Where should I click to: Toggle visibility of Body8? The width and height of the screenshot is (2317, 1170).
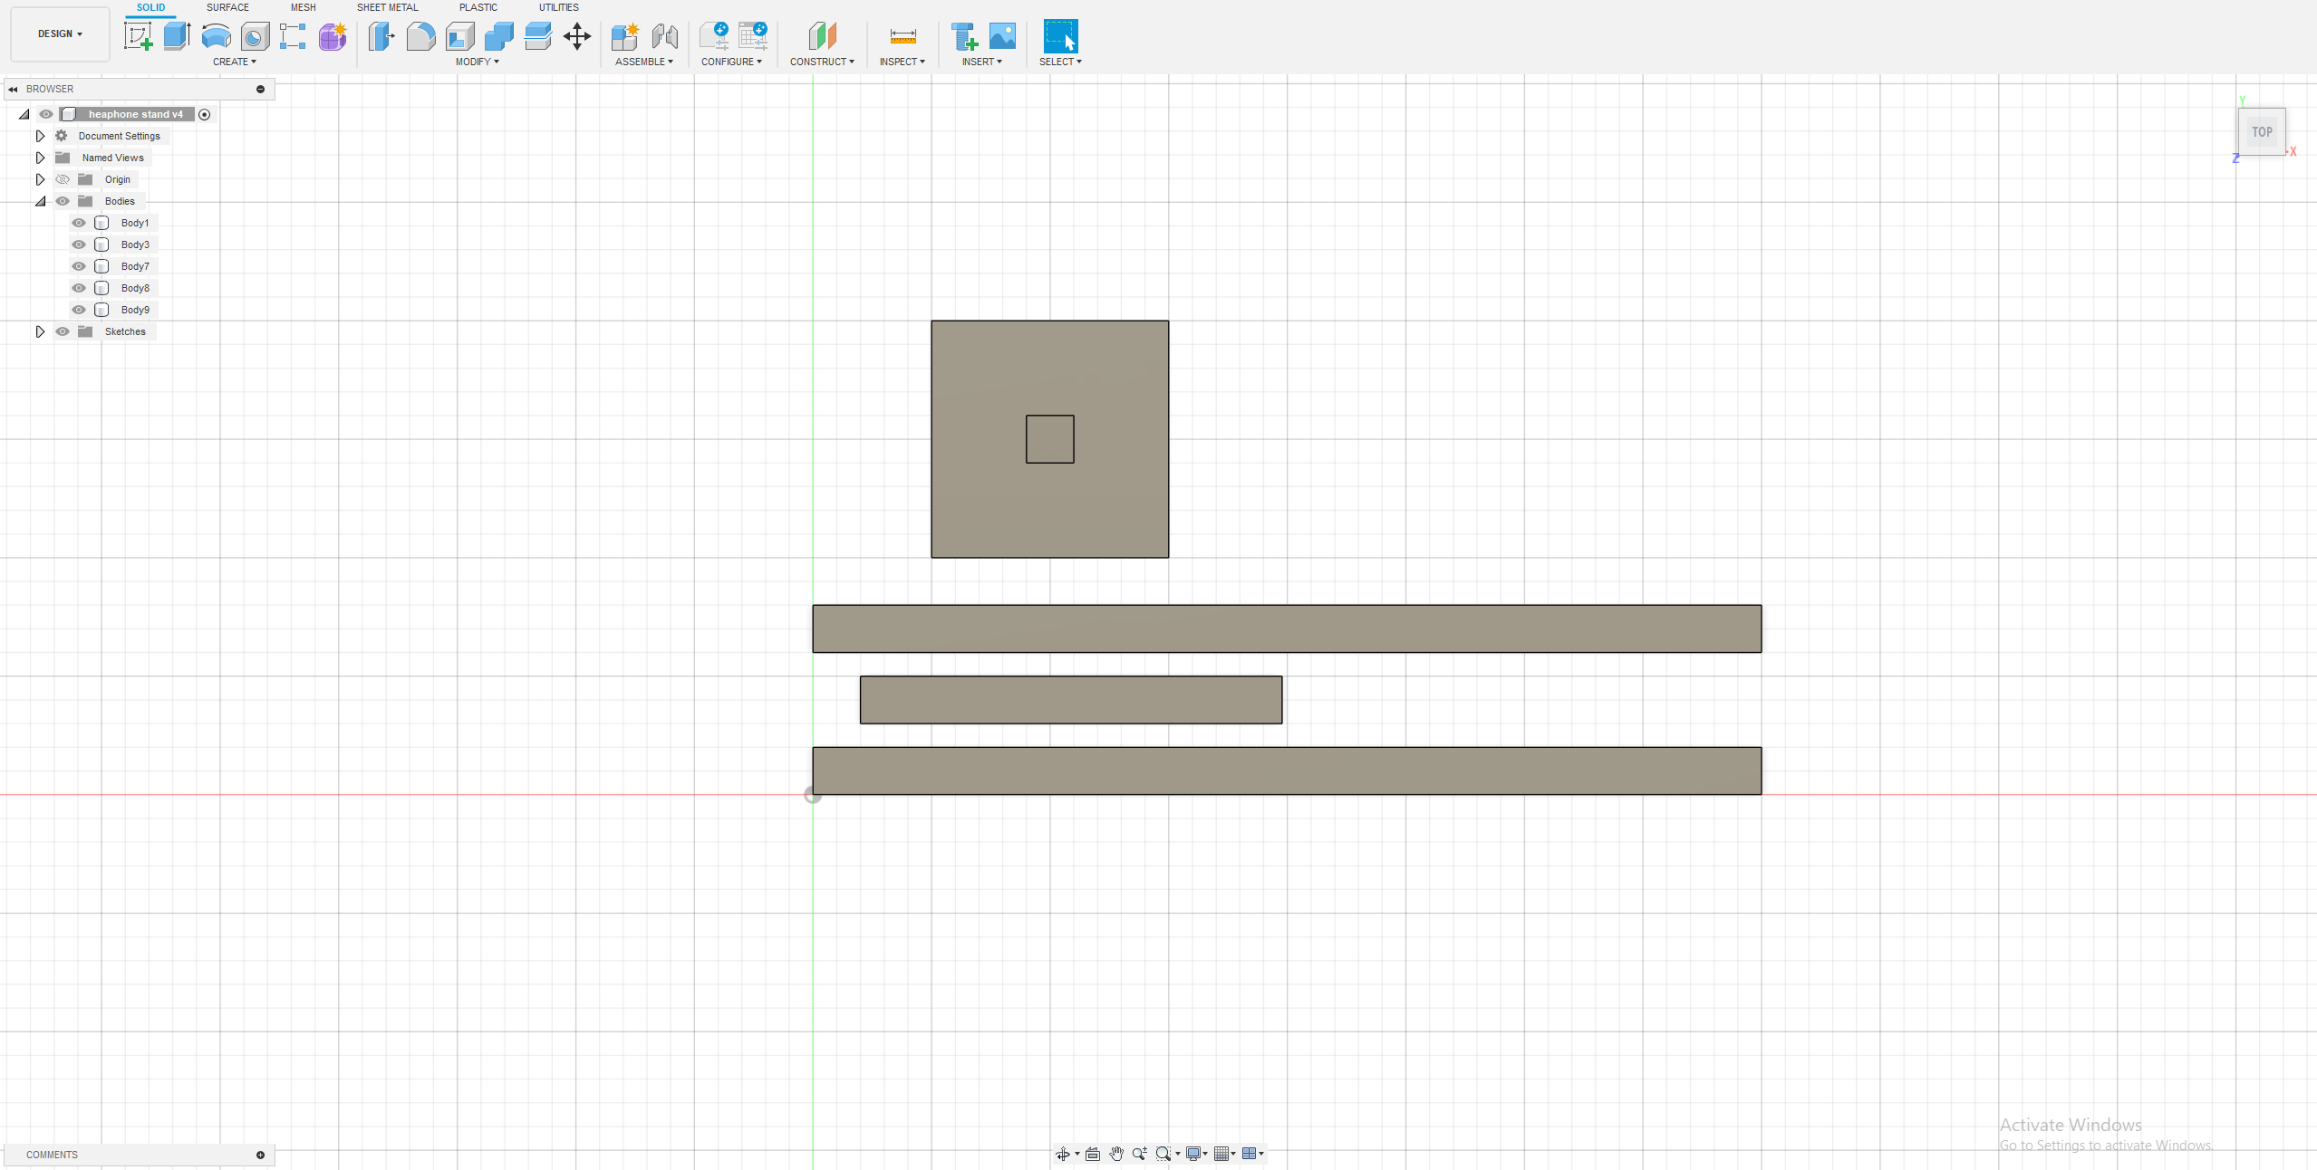pos(79,288)
